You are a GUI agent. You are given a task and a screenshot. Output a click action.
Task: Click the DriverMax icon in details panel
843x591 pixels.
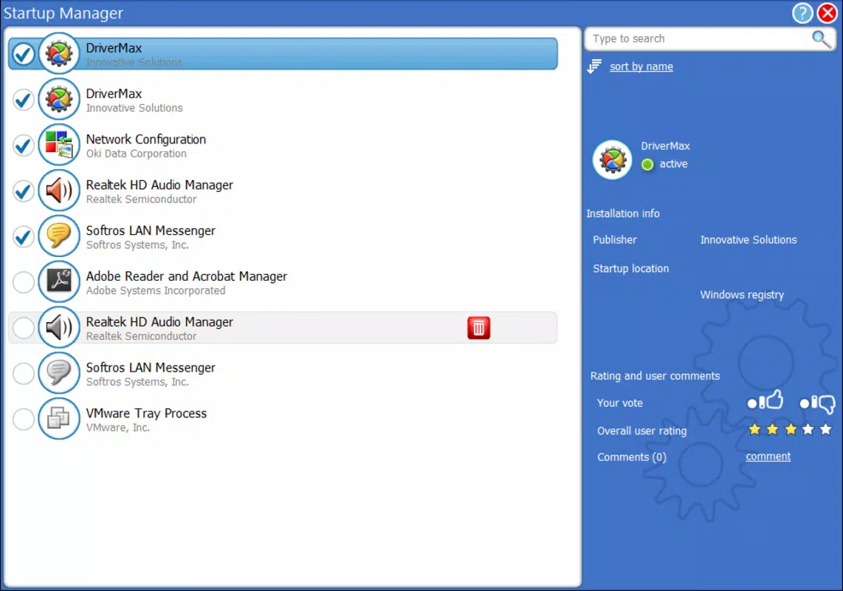[x=612, y=160]
